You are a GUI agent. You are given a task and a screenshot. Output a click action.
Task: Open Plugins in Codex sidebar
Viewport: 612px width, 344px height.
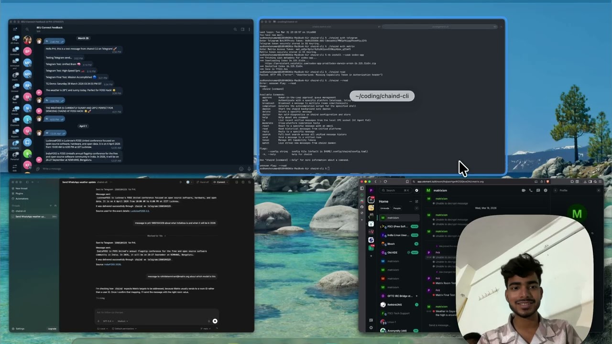coord(19,193)
